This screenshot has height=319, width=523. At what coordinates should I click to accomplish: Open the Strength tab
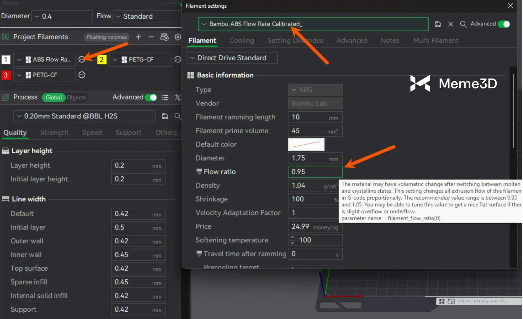coord(54,133)
